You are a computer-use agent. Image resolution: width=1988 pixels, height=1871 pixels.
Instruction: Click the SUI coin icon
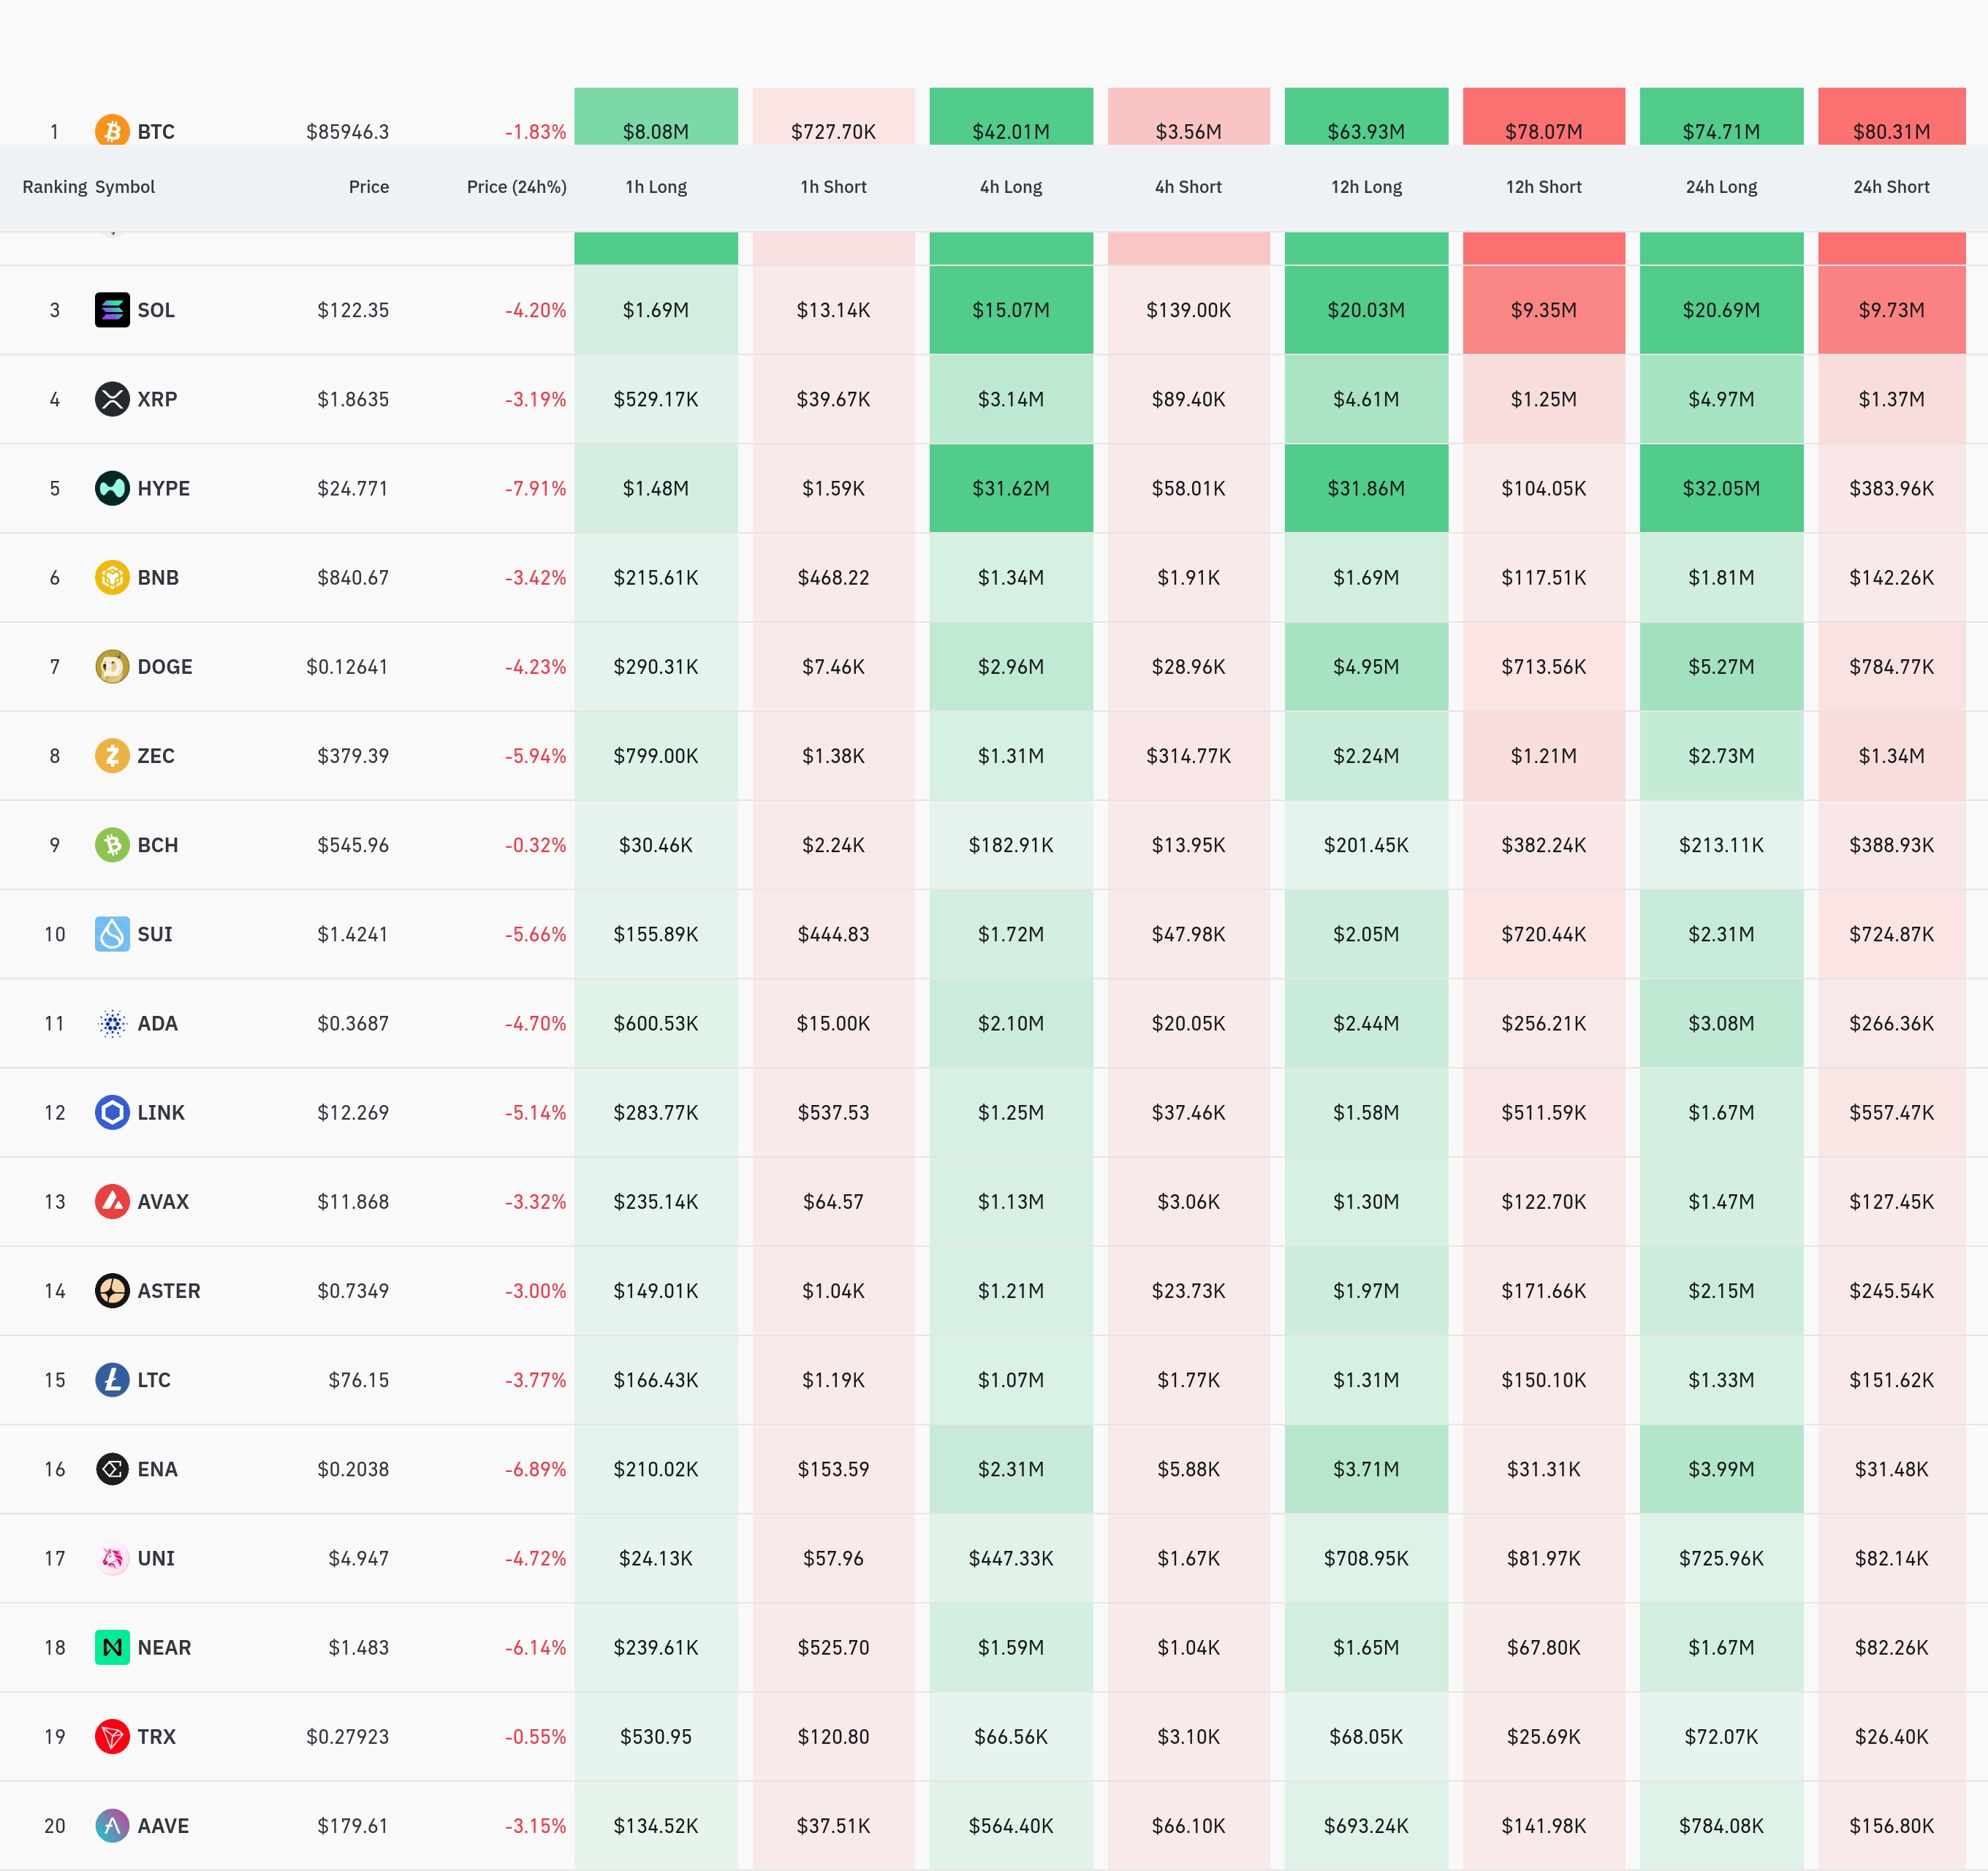click(x=112, y=934)
